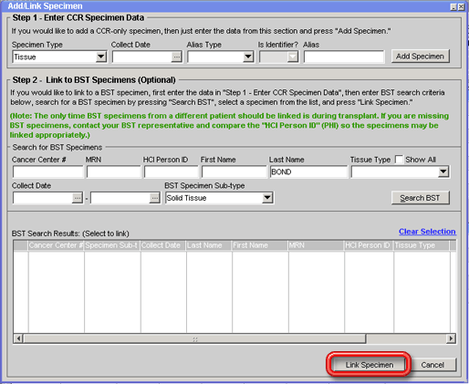Expand the Alias Type dropdown
This screenshot has height=384, width=469.
[x=248, y=57]
